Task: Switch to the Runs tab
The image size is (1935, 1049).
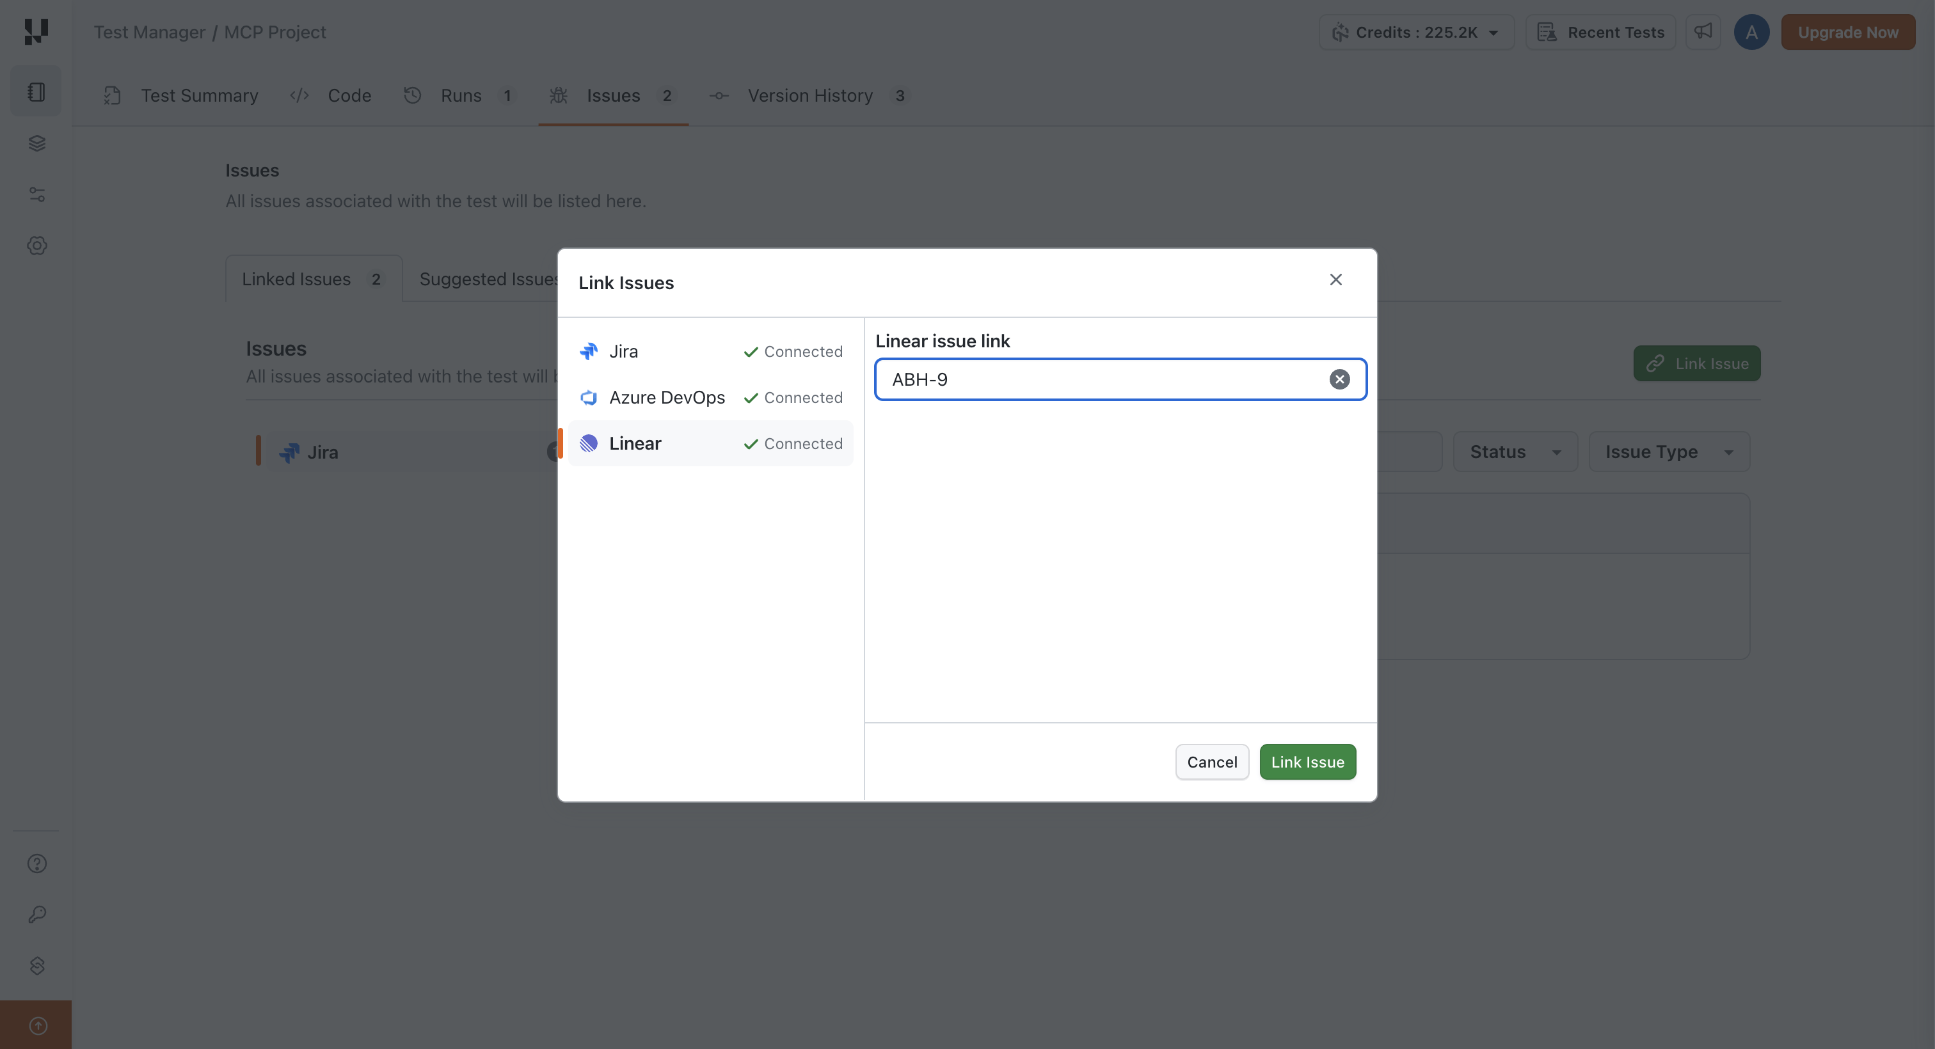Action: coord(459,95)
